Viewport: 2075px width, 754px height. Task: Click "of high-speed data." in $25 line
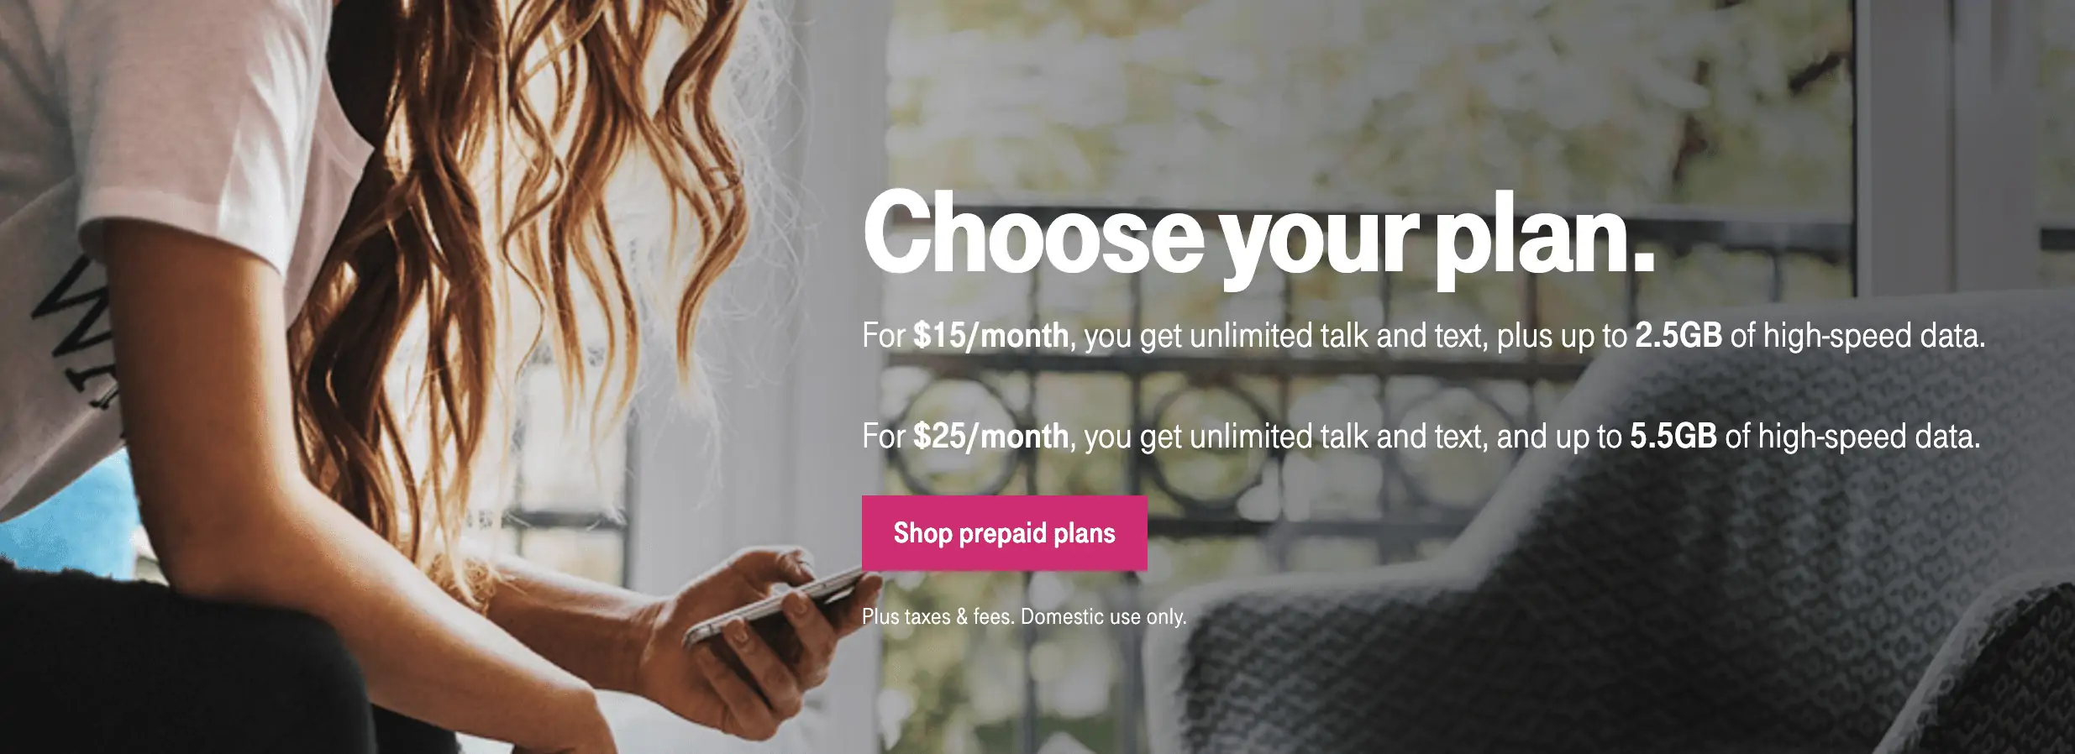point(1852,437)
